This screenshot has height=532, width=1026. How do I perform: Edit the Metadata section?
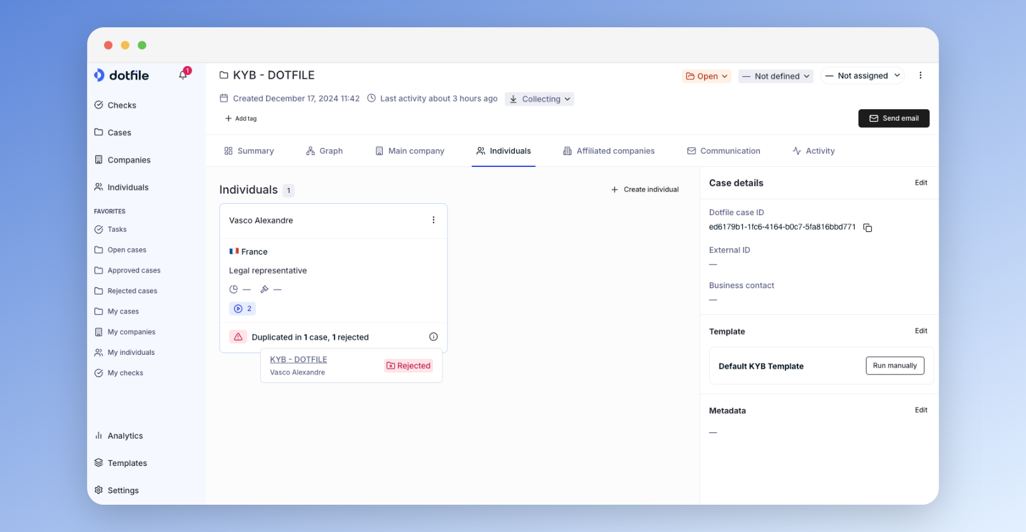(x=921, y=411)
